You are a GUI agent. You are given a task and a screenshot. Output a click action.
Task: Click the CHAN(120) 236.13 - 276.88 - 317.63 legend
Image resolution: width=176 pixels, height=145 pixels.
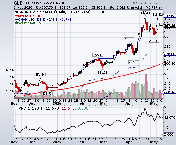point(45,19)
